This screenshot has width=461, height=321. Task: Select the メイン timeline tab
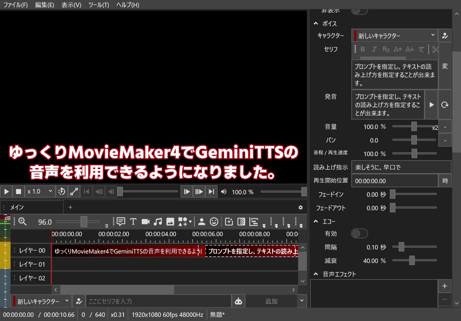click(x=32, y=207)
